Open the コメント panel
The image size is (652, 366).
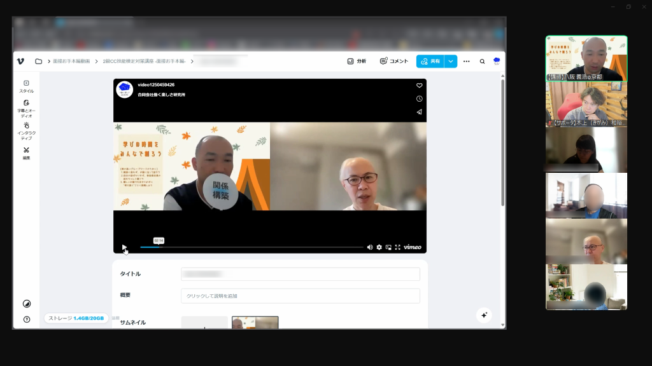394,61
